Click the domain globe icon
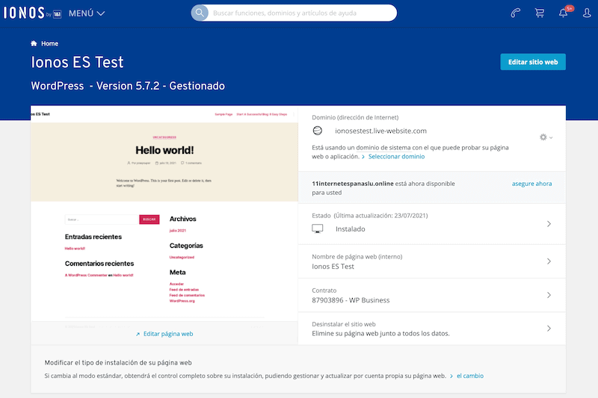Viewport: 598px width, 398px height. (x=317, y=131)
